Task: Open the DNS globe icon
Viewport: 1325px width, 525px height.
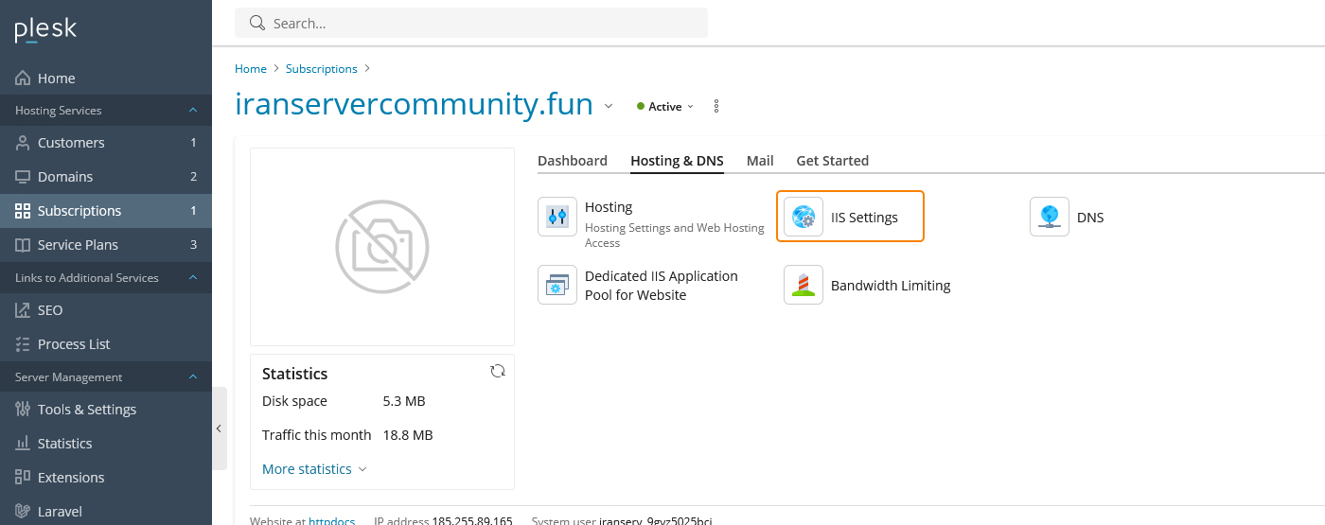Action: [x=1050, y=217]
